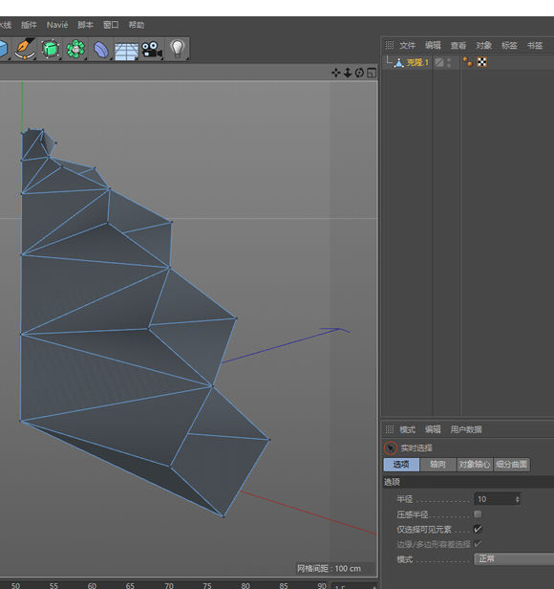Click frame 80 on the timeline ruler
Image resolution: width=554 pixels, height=589 pixels.
click(x=245, y=585)
